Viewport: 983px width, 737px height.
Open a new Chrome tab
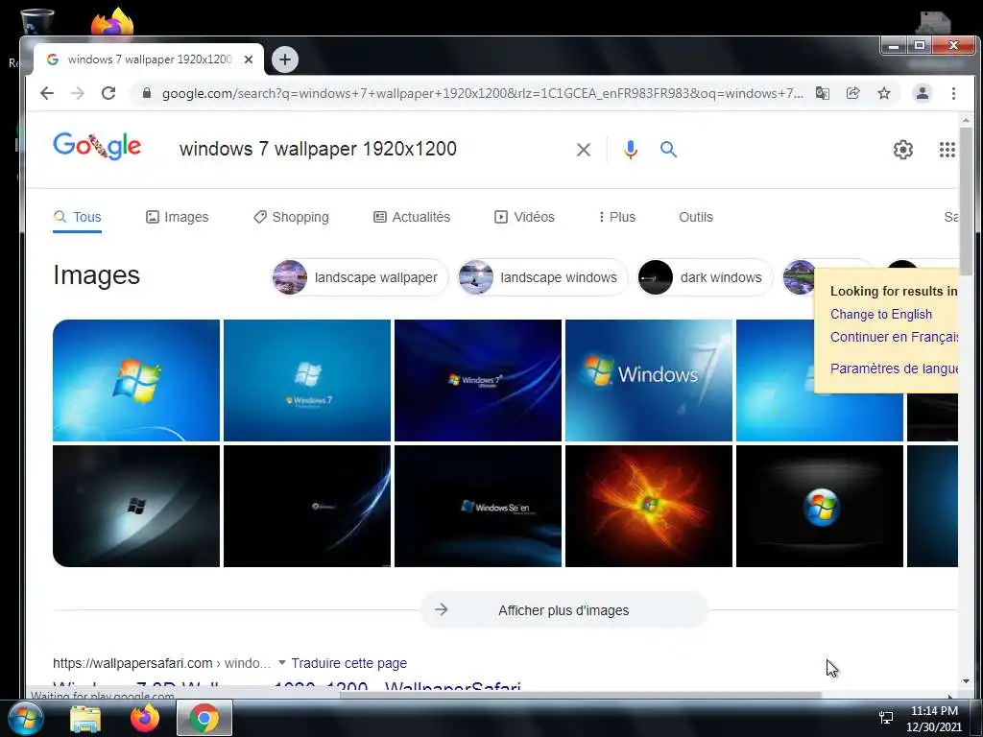[284, 59]
